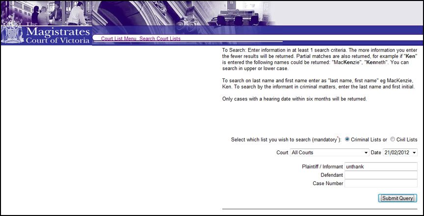Click the 'Plaintiff / Informant' label
This screenshot has width=424, height=216.
[322, 167]
